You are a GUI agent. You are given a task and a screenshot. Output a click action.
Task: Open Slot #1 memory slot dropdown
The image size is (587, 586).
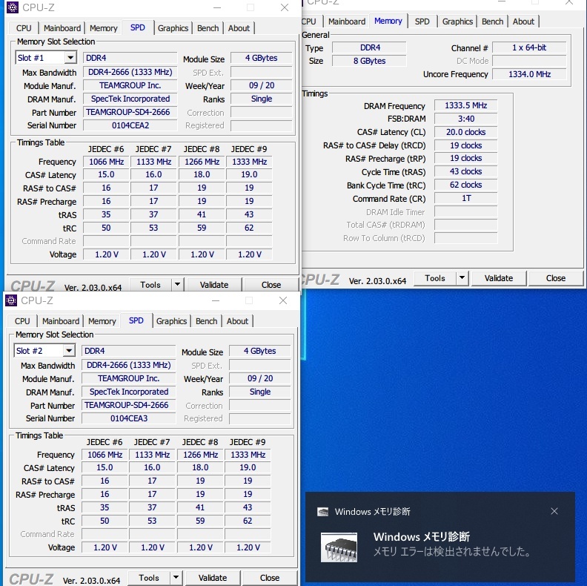(x=70, y=58)
